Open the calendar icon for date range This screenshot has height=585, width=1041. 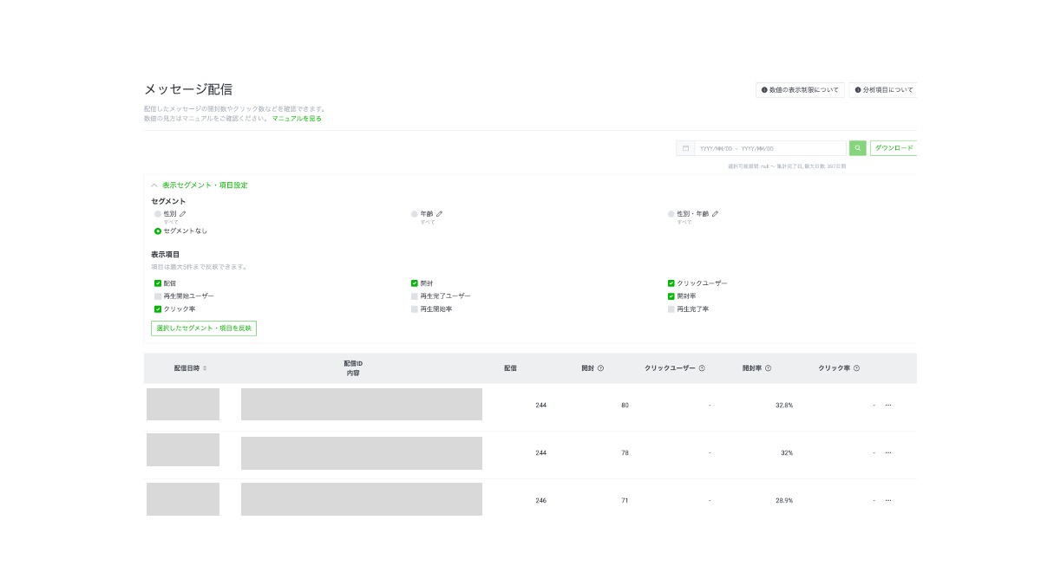pyautogui.click(x=685, y=148)
